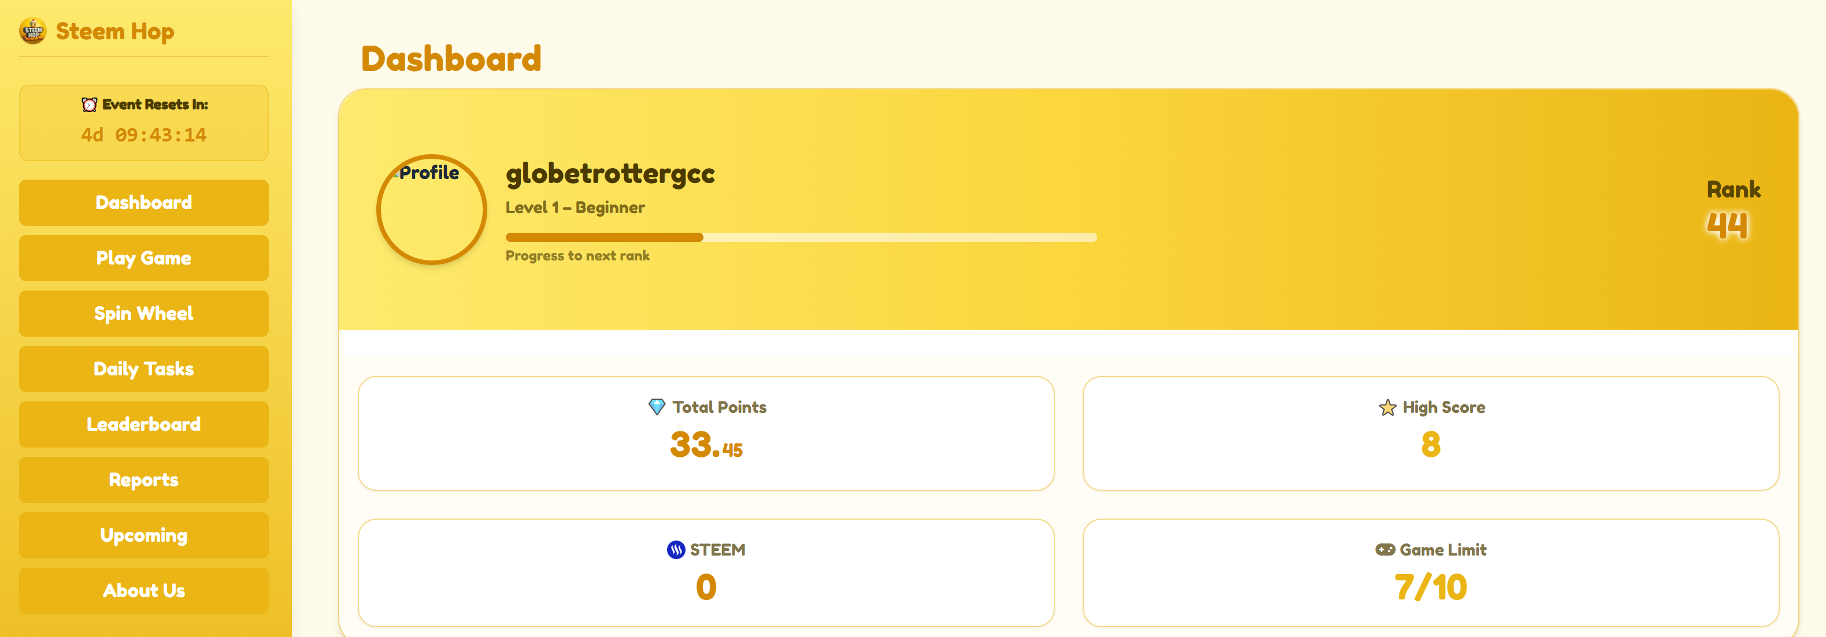Open the Play Game page
This screenshot has width=1826, height=637.
[144, 258]
